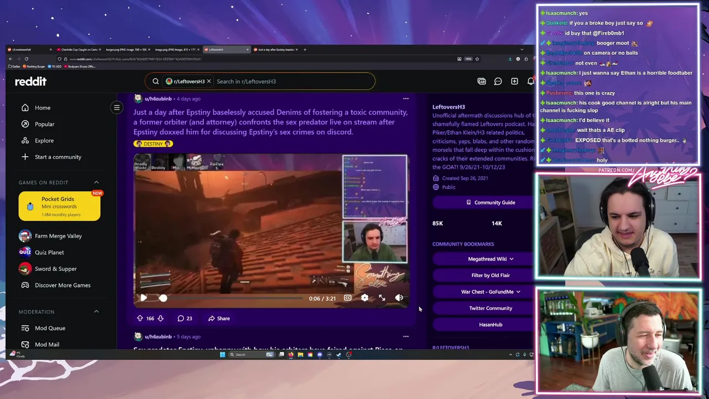Open browser downloads

(510, 59)
